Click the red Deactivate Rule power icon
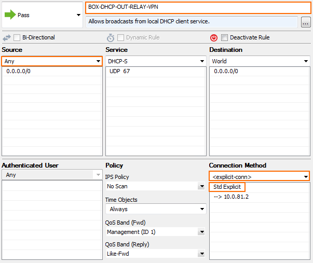 [x=213, y=37]
